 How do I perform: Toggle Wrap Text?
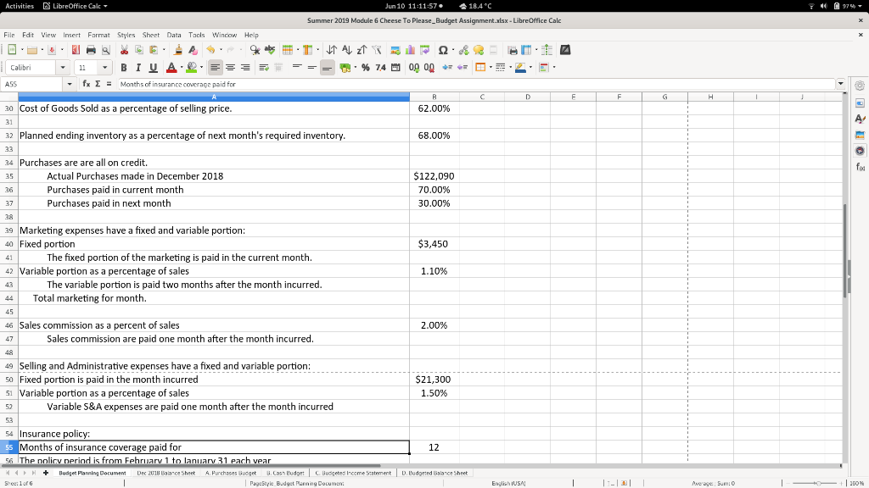pyautogui.click(x=264, y=68)
